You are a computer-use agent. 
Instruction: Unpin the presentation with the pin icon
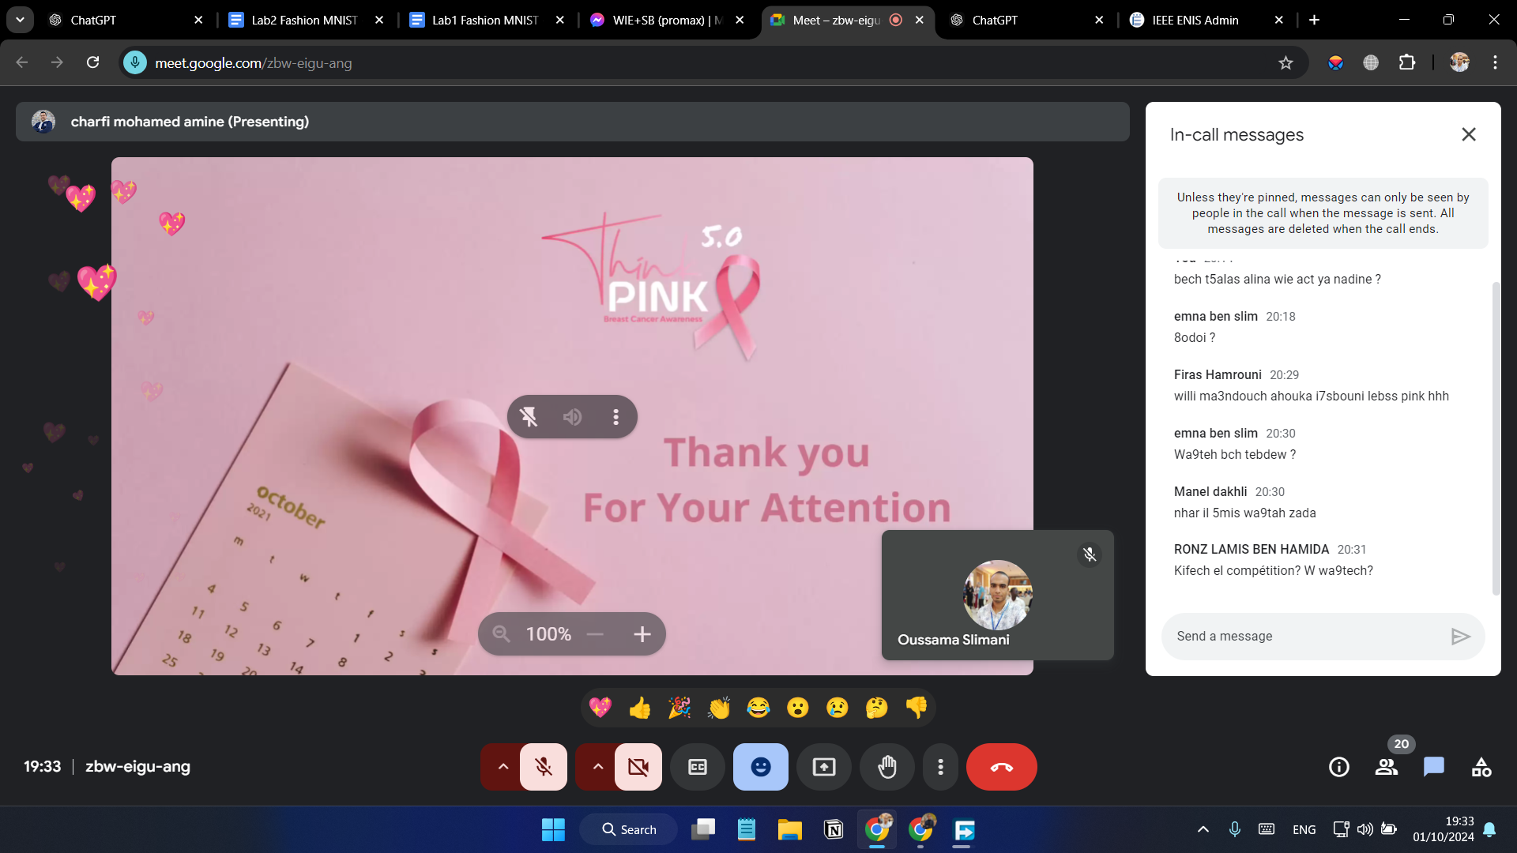point(529,416)
